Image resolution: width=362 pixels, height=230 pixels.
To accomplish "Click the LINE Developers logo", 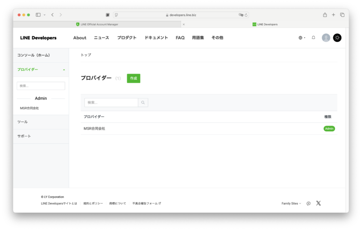I will point(38,38).
